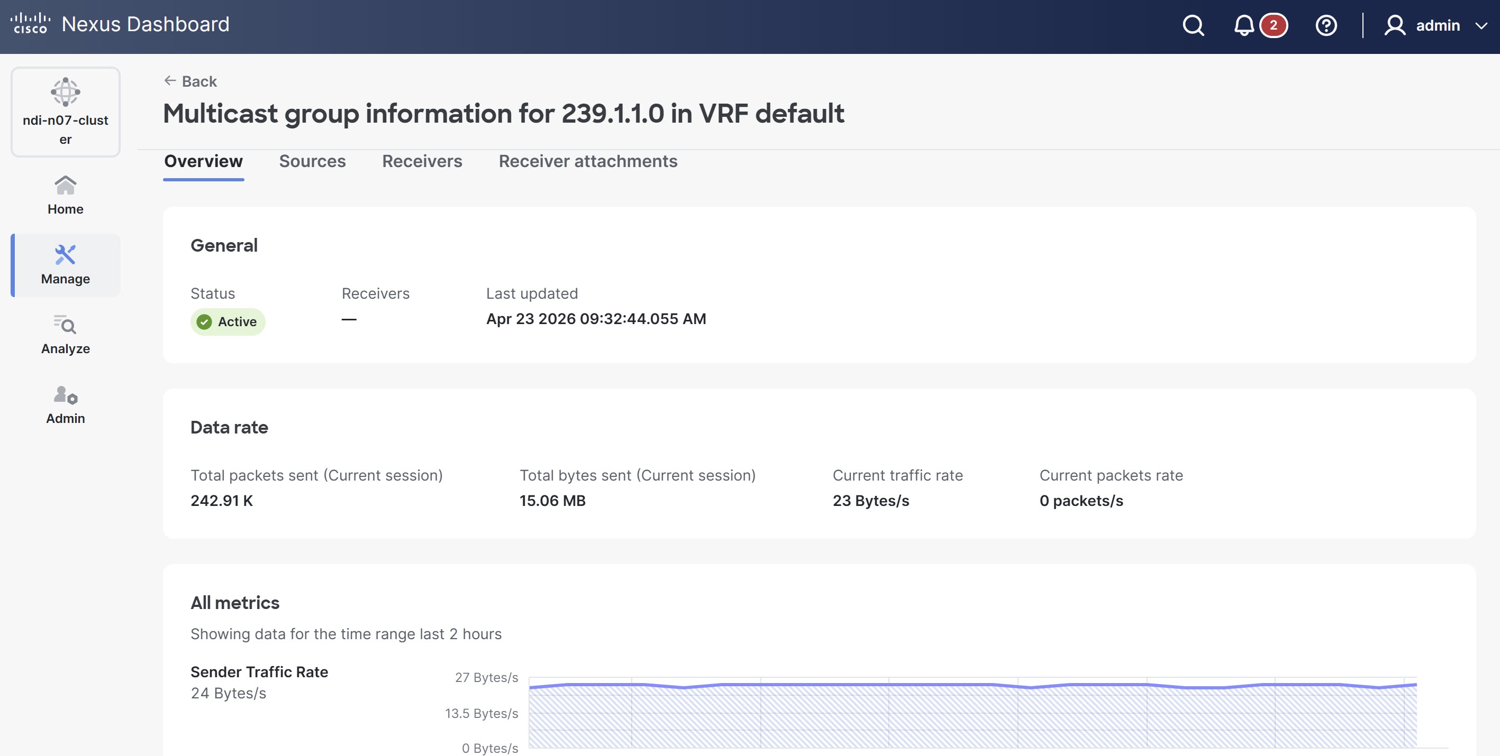The image size is (1500, 756).
Task: Click the ndi-n07-cluster globe icon
Action: [x=65, y=91]
